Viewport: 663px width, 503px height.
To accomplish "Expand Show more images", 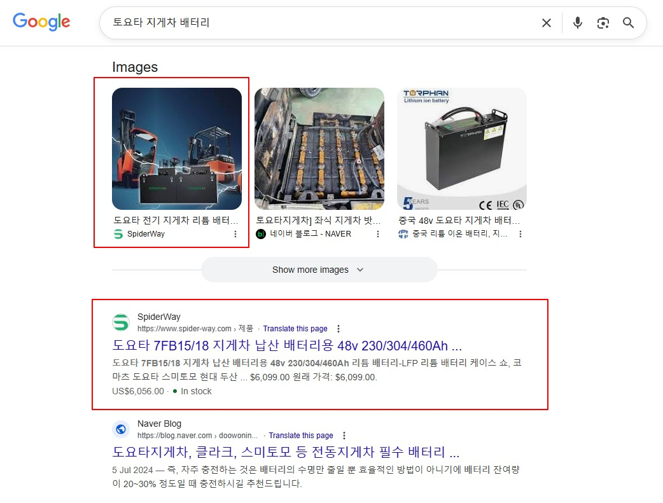I will [x=319, y=270].
